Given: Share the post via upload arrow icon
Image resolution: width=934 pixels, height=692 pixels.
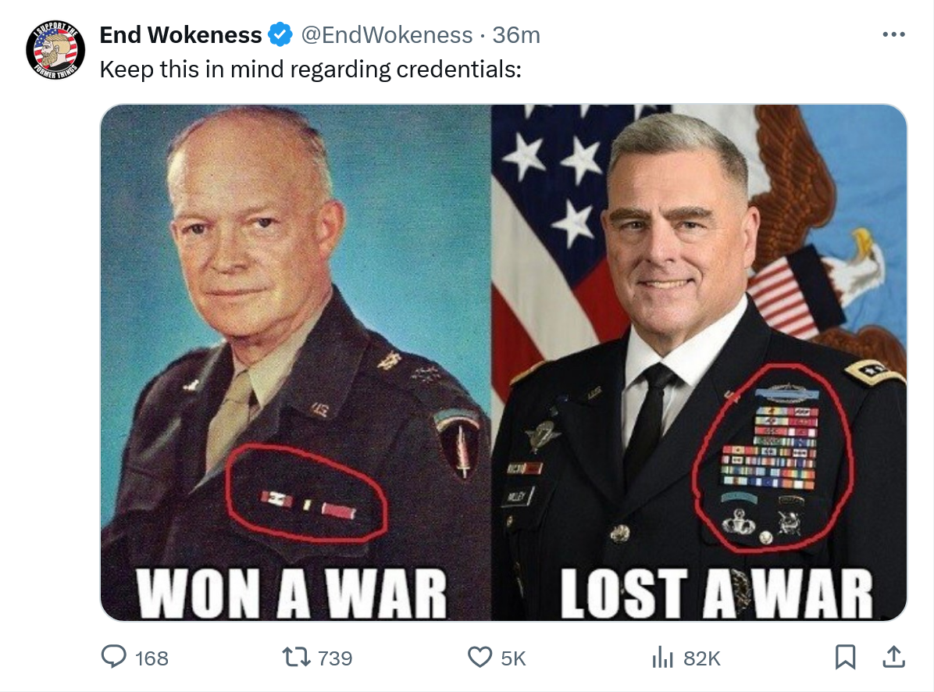Looking at the screenshot, I should 893,656.
